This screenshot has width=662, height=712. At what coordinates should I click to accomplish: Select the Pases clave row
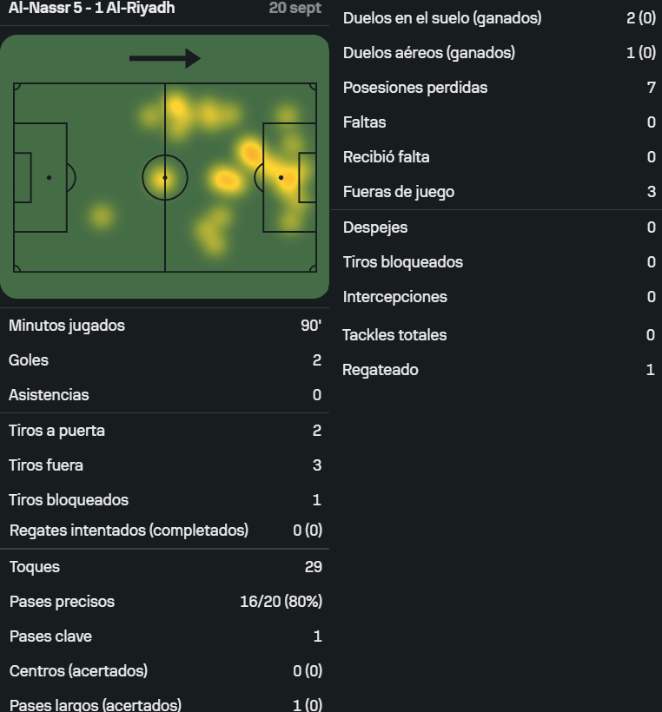[x=164, y=636]
